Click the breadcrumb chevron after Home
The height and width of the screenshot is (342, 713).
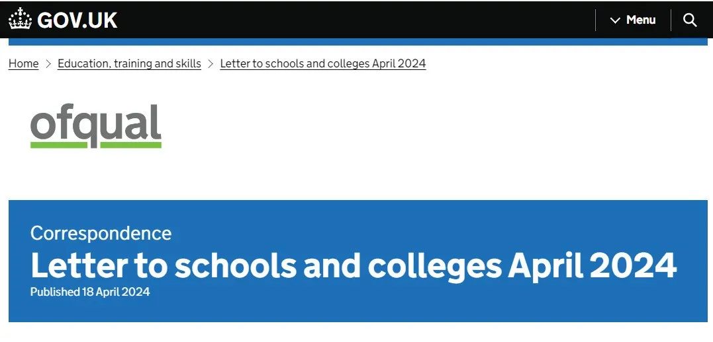click(48, 64)
